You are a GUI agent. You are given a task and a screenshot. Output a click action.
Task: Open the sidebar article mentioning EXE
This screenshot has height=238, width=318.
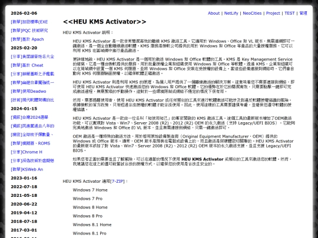(x=29, y=22)
